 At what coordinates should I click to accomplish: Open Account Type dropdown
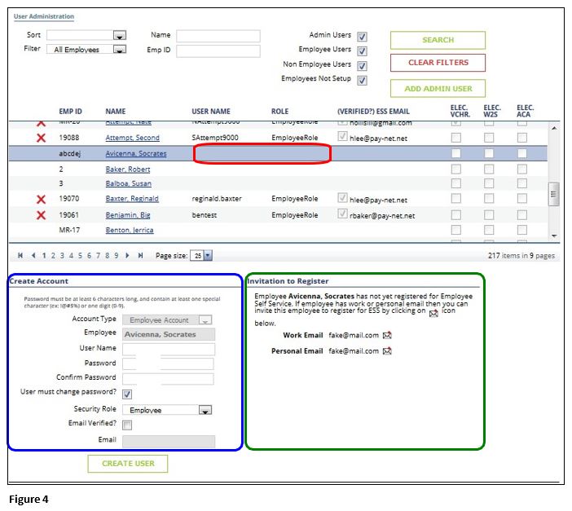point(205,320)
